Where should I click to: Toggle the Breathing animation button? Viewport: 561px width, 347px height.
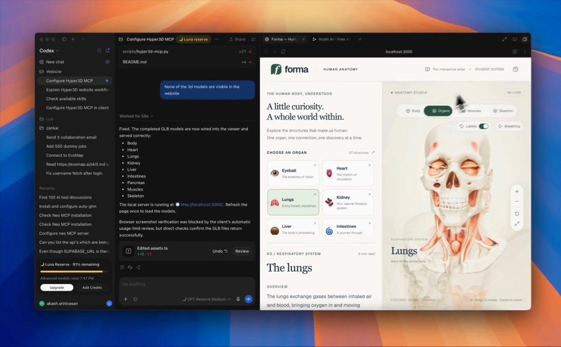509,126
